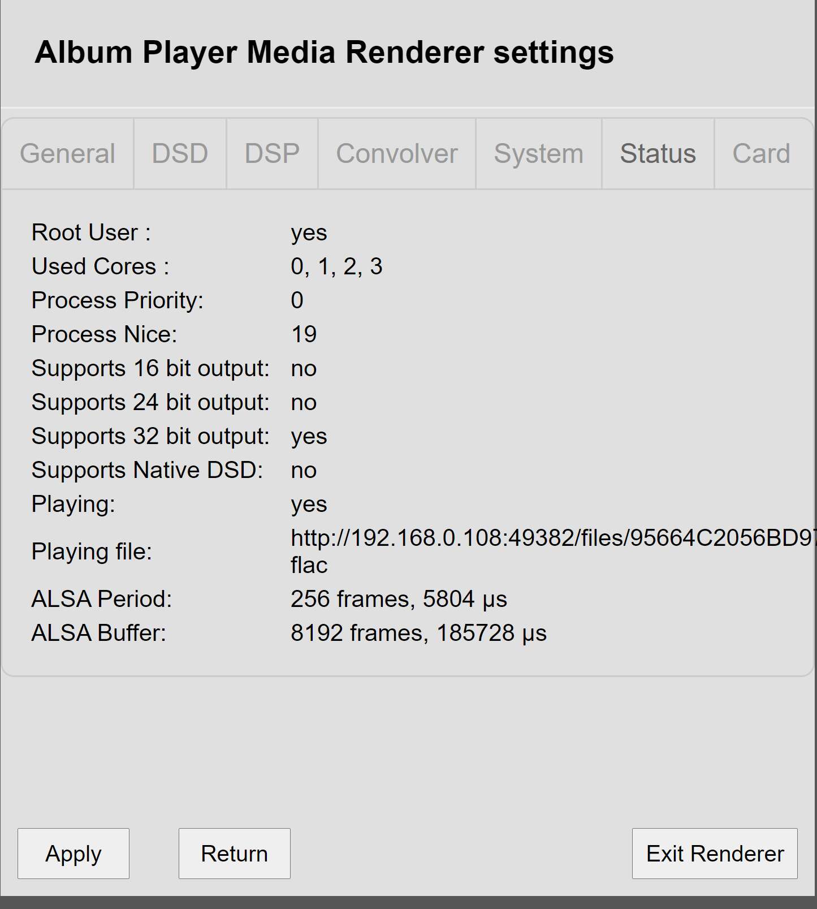Click the Playing file label
Viewport: 817px width, 909px height.
tap(92, 552)
